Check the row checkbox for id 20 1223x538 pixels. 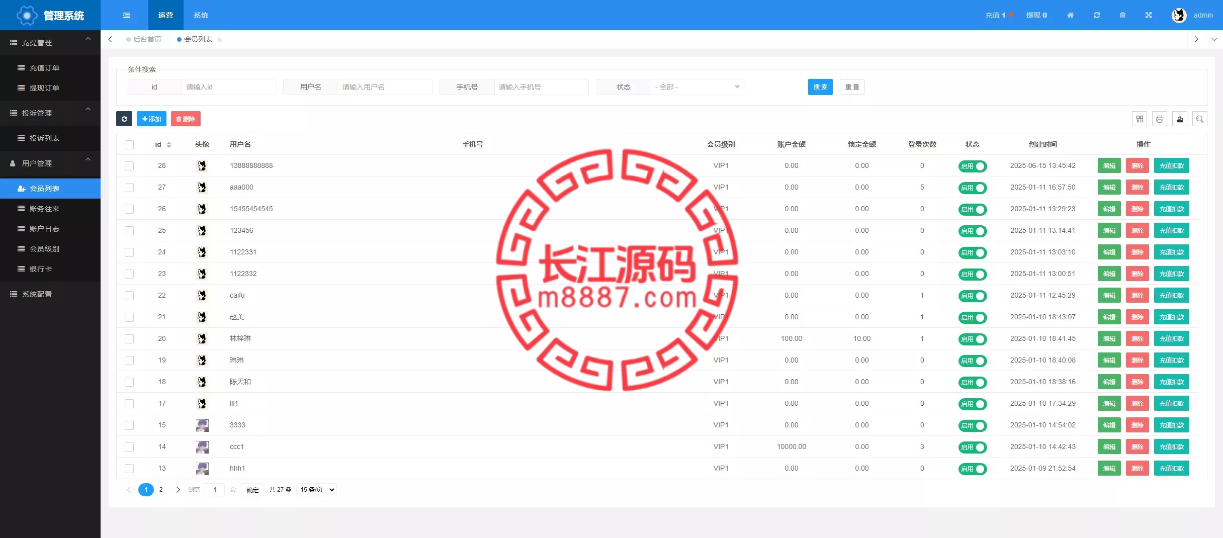129,339
